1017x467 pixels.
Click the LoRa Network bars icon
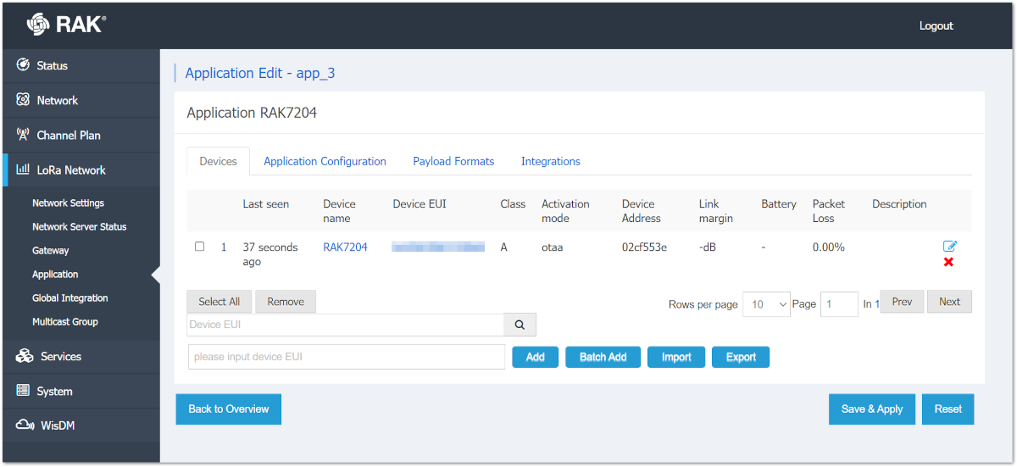[23, 170]
